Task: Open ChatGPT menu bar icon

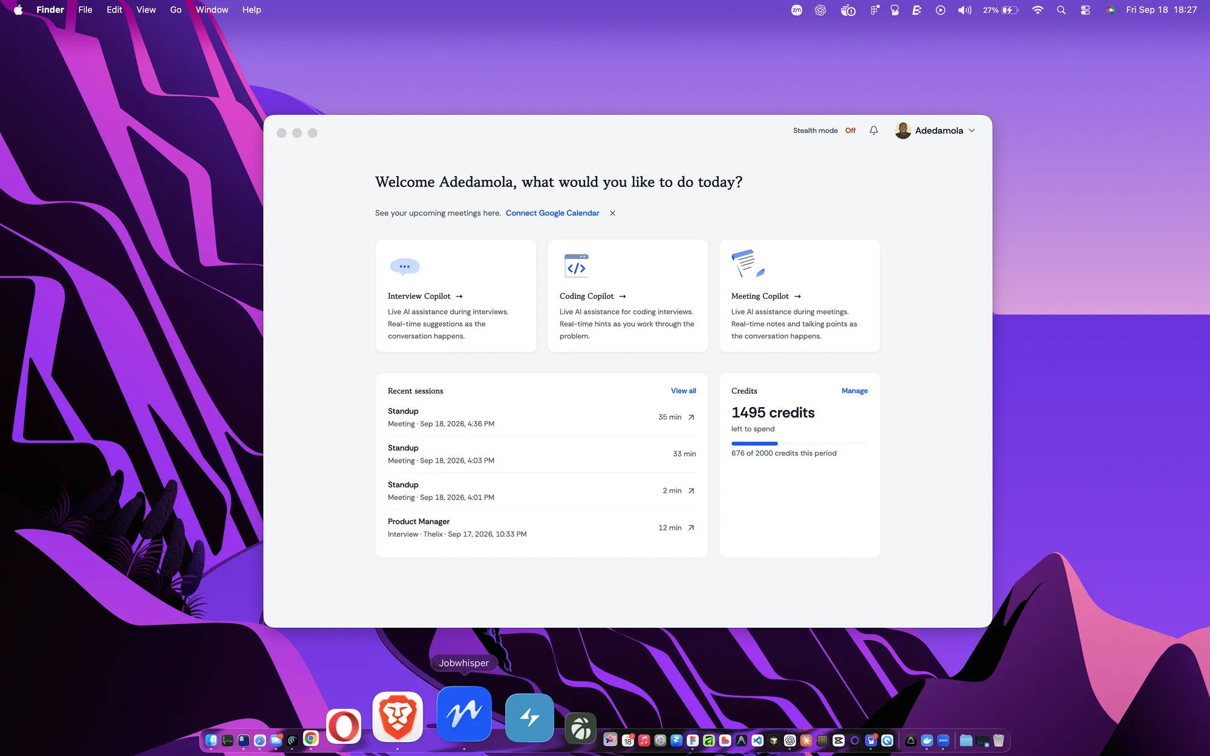Action: click(x=820, y=10)
